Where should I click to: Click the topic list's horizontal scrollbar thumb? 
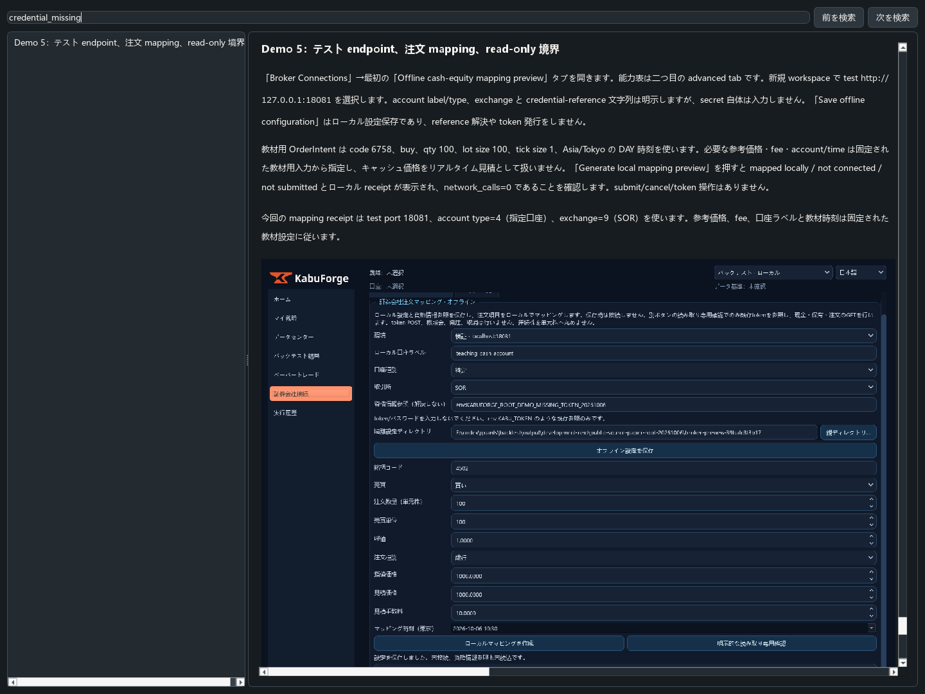tap(123, 682)
